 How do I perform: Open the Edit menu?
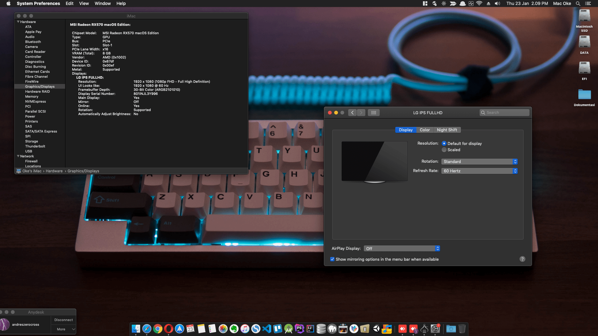coord(69,3)
